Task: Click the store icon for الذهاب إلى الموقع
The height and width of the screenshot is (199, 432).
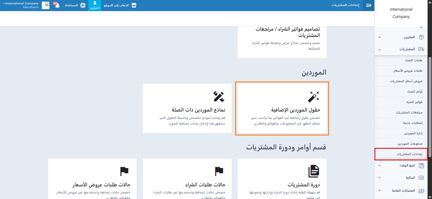Action: tap(134, 5)
